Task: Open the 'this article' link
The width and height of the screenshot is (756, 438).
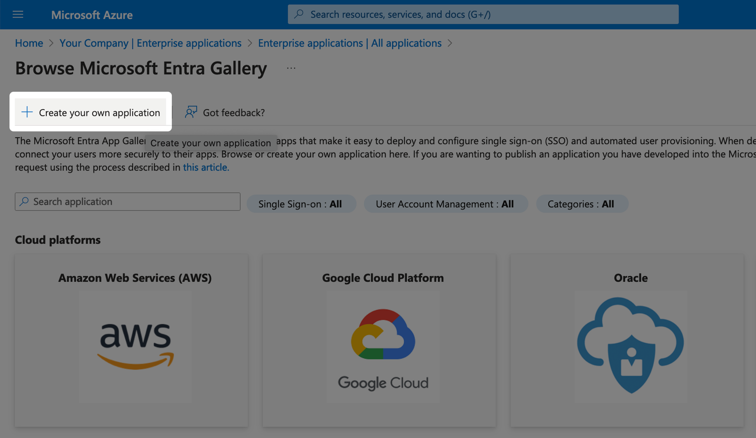Action: [x=206, y=167]
